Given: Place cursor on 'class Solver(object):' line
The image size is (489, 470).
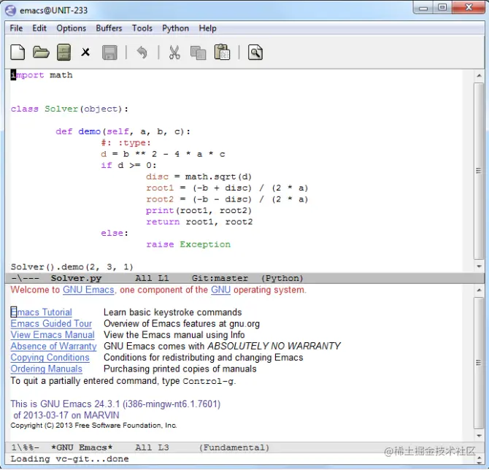Looking at the screenshot, I should tap(69, 109).
